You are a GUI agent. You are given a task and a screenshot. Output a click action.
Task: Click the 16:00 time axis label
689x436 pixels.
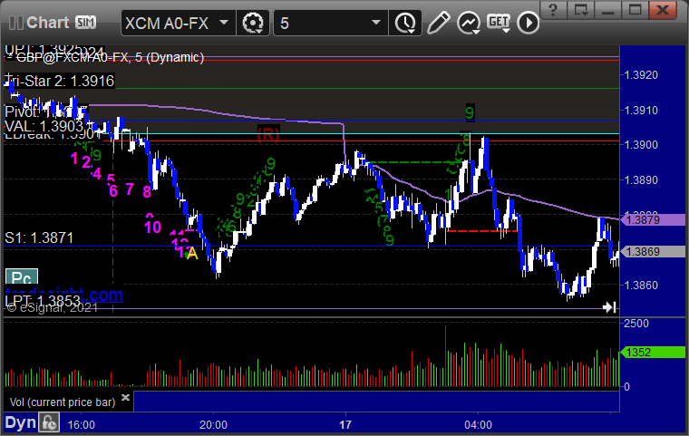click(82, 425)
